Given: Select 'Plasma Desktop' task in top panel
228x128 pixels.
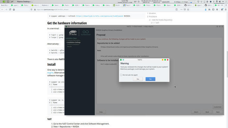Looking at the screenshot, I should 25,2.
